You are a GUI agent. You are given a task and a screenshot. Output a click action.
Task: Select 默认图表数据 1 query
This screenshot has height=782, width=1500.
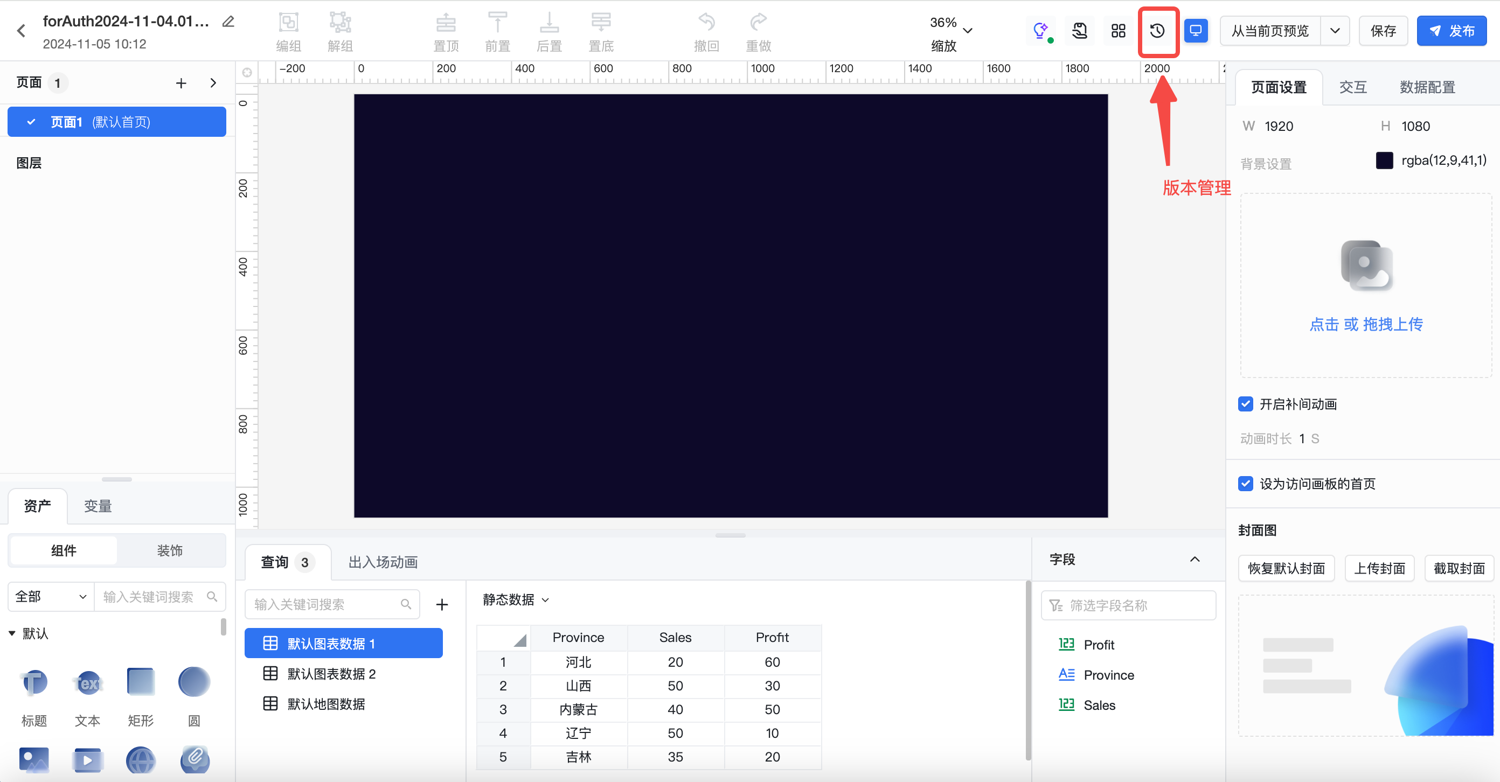344,643
